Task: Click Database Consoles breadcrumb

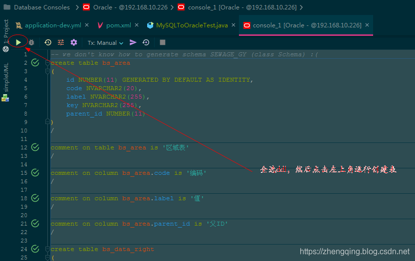Action: click(x=42, y=7)
